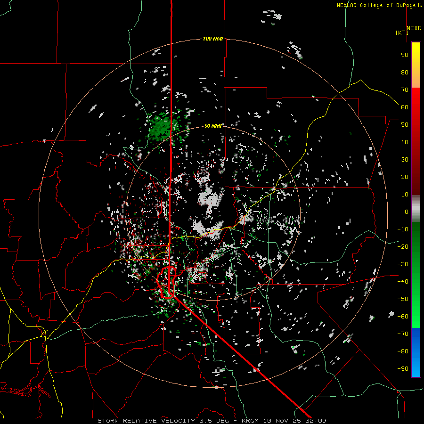The width and height of the screenshot is (424, 424).
Task: Click the "50 NMI" range ring label
Action: pos(213,126)
